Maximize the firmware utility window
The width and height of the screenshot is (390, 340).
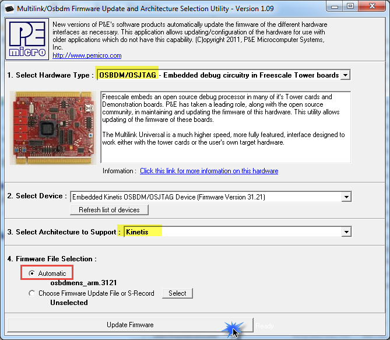point(350,6)
